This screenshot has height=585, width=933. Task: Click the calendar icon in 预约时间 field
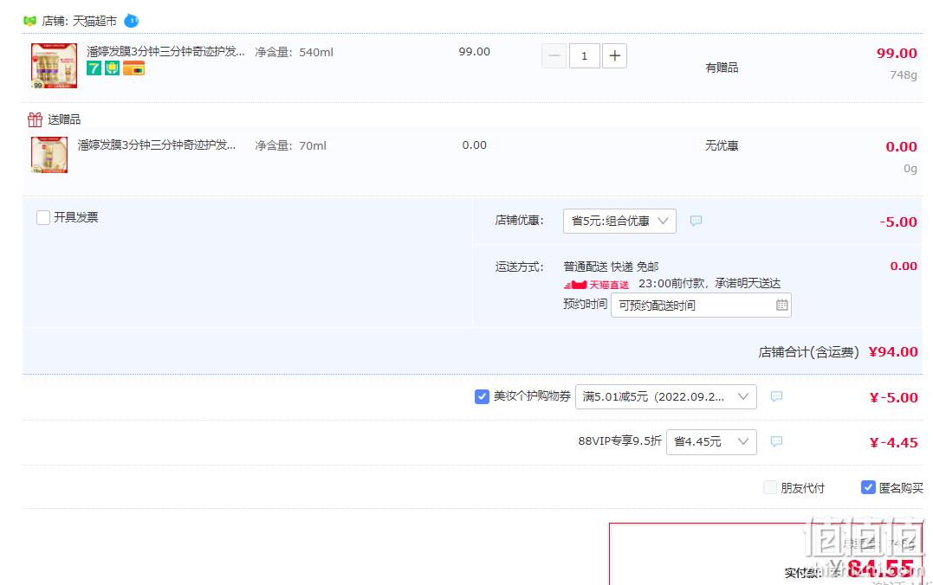[782, 305]
